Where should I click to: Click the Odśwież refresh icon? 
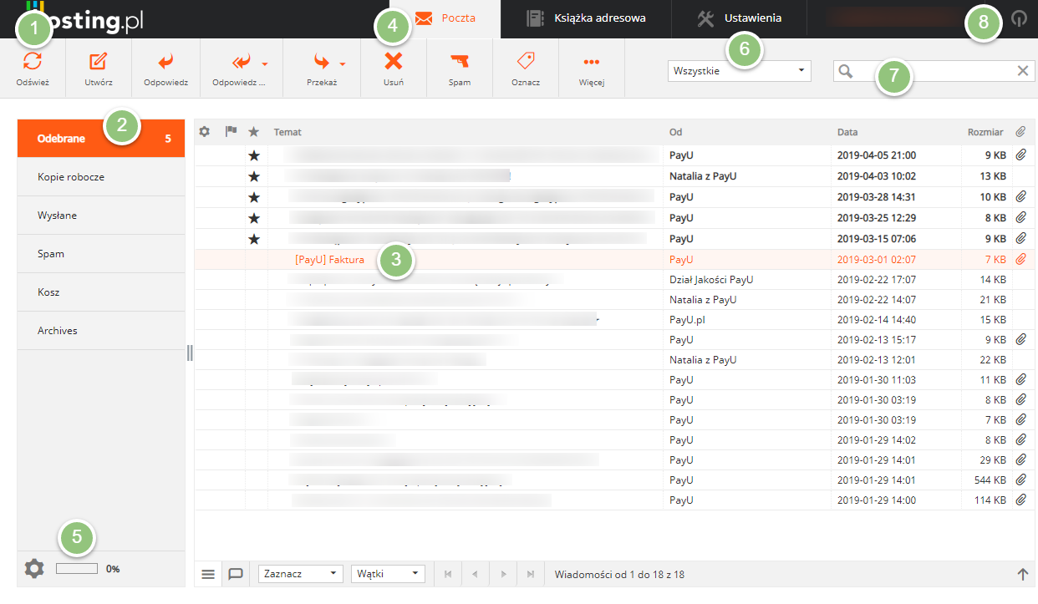(x=33, y=61)
